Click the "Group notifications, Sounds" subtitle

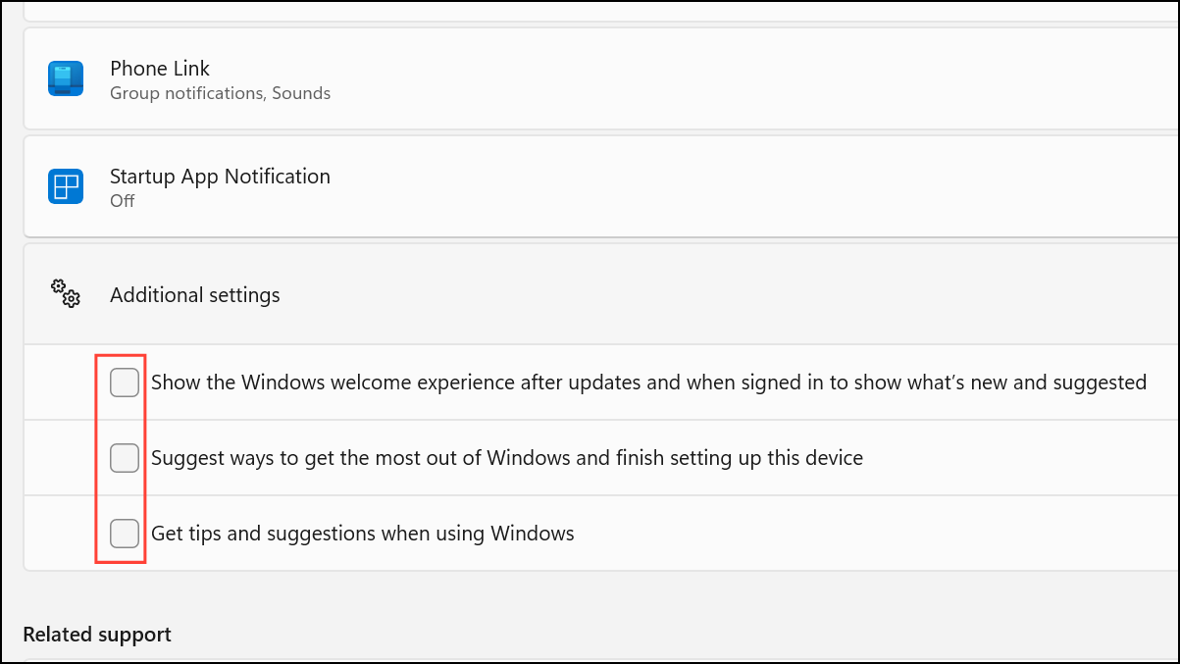coord(220,94)
